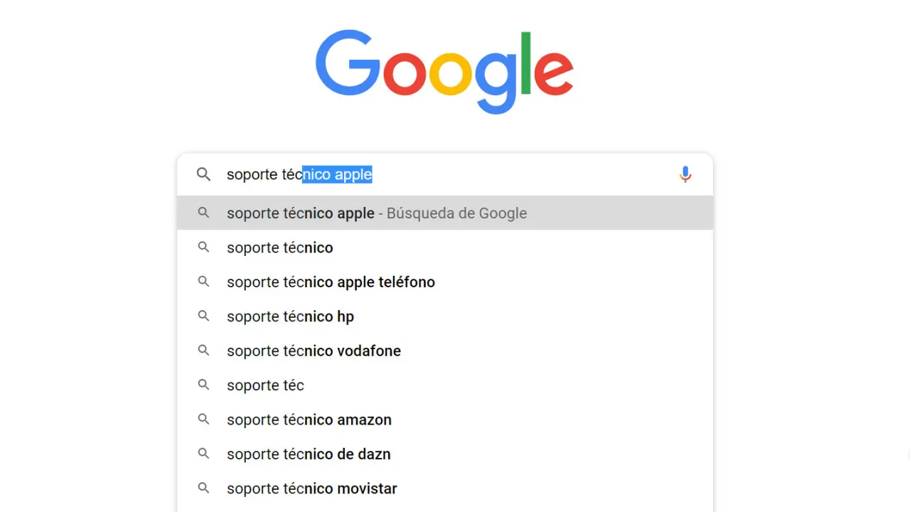Screen dimensions: 910x512
Task: Click the microphone voice search icon
Action: click(685, 174)
